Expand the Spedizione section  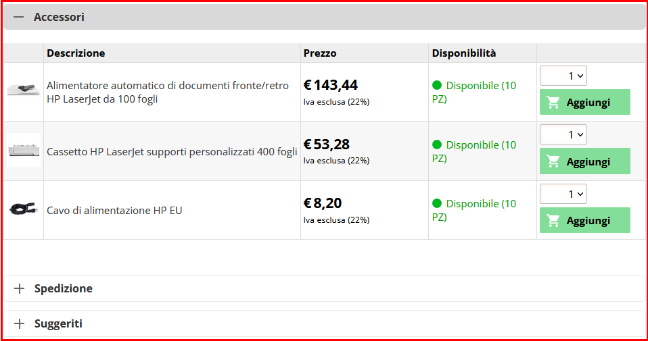pyautogui.click(x=324, y=288)
